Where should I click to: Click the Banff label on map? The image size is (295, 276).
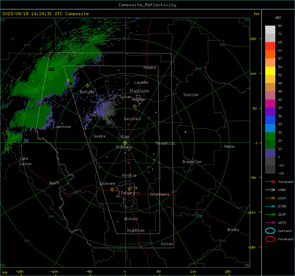(x=54, y=183)
